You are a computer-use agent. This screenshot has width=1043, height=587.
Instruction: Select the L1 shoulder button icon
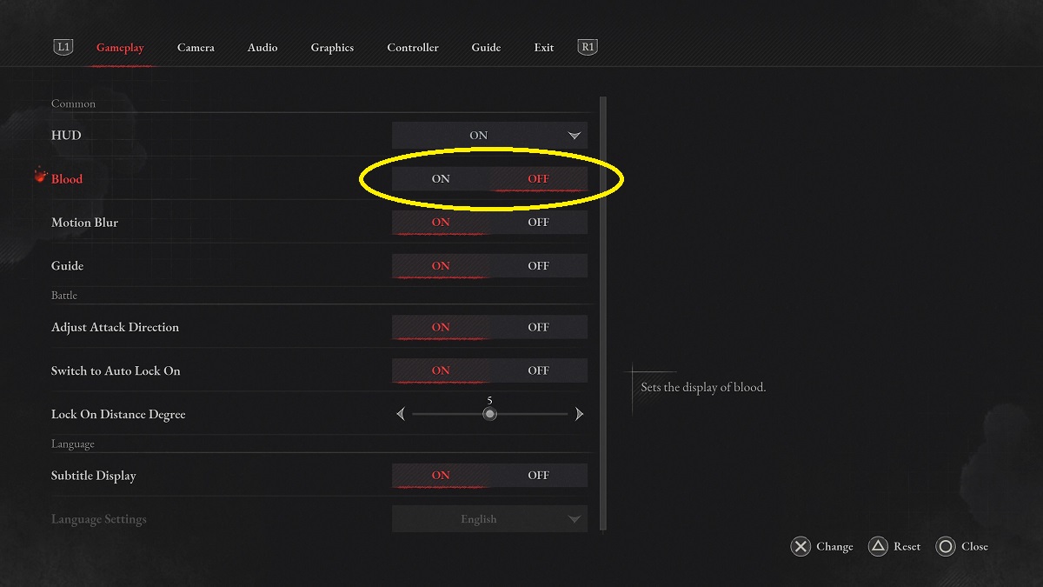tap(62, 47)
